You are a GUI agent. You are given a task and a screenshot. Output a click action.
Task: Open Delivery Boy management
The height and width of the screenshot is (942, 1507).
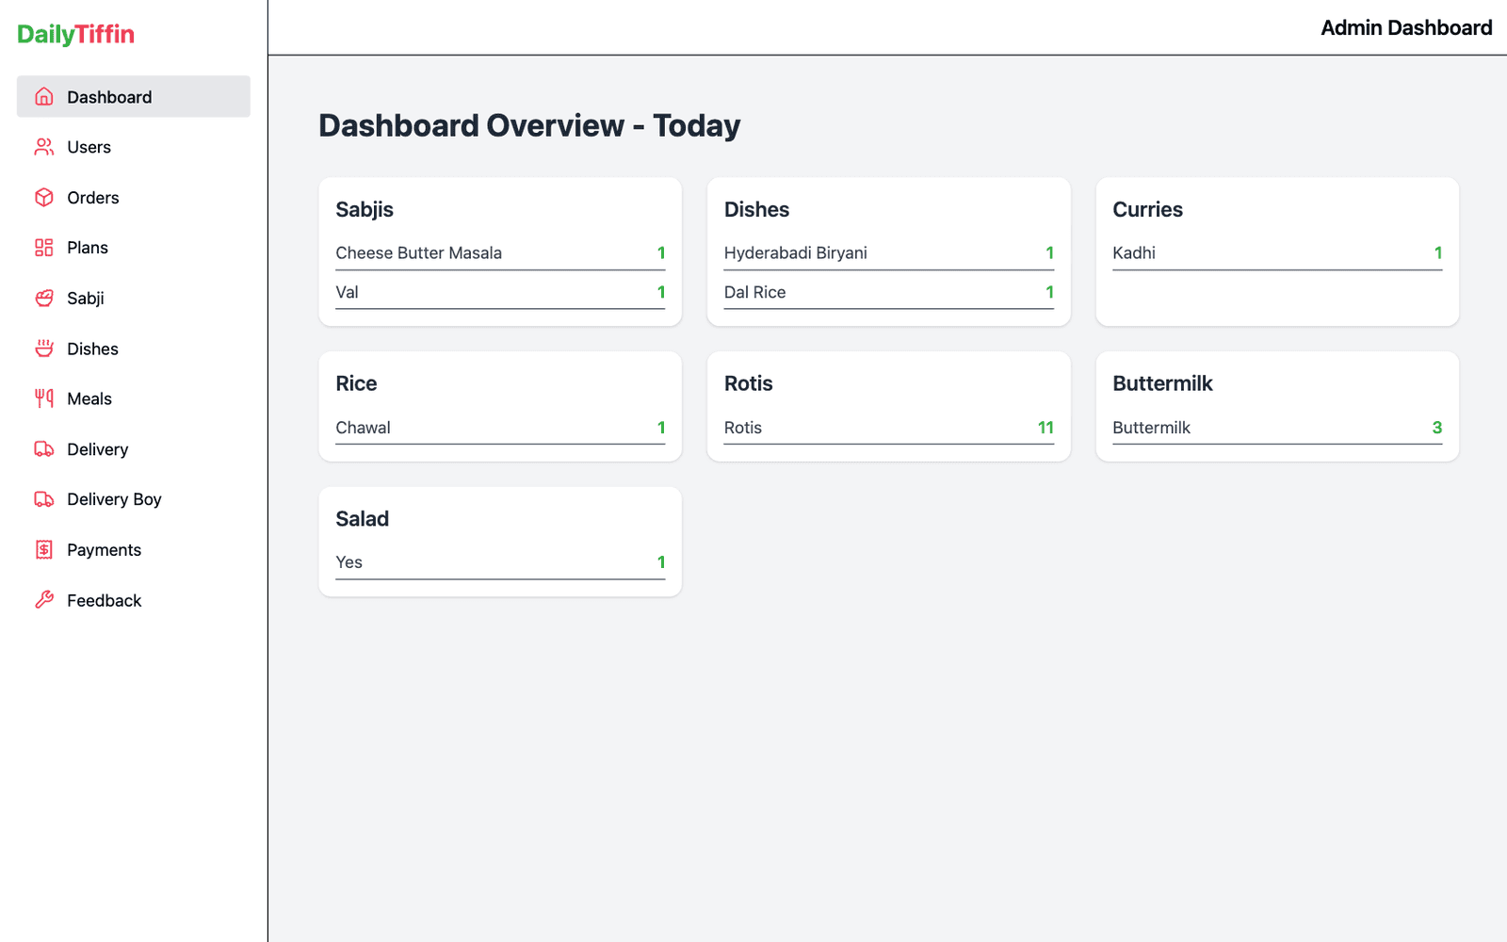point(134,499)
